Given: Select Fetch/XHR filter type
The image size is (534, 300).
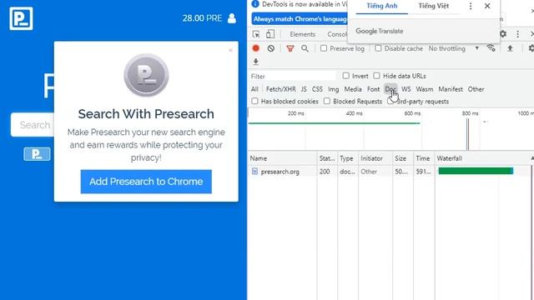Looking at the screenshot, I should [x=280, y=89].
